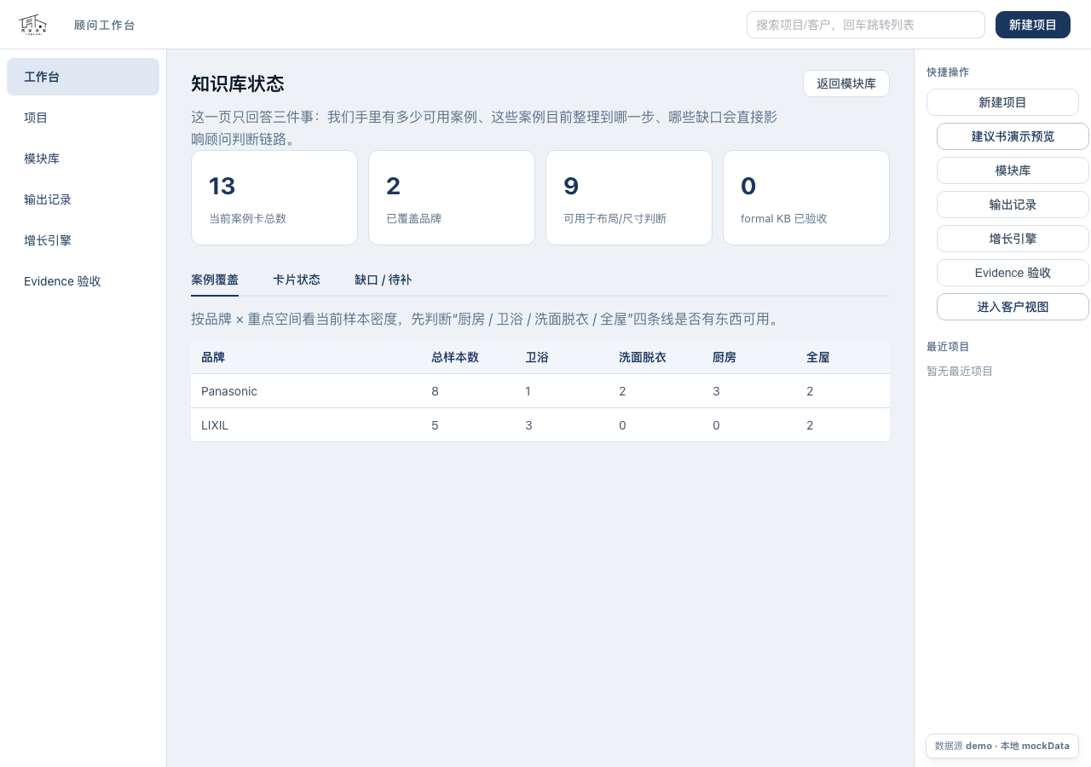Click the 输出记录 quick action button

(x=1013, y=205)
